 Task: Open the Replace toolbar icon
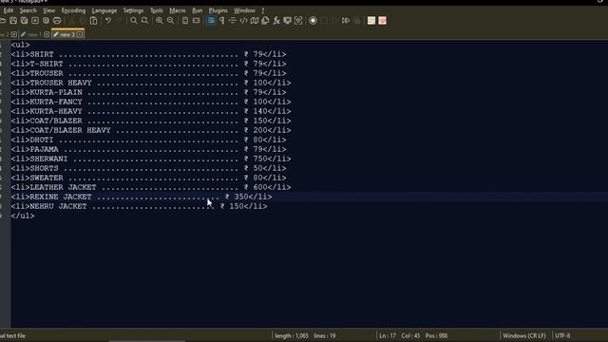[x=144, y=21]
